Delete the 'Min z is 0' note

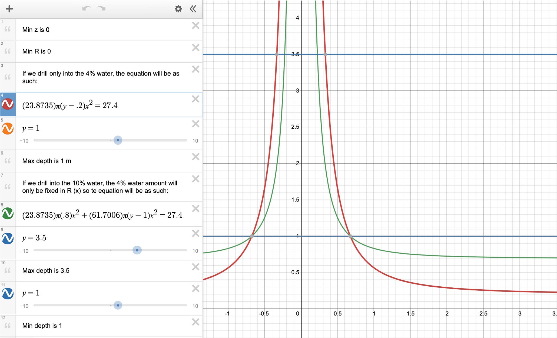(x=195, y=26)
